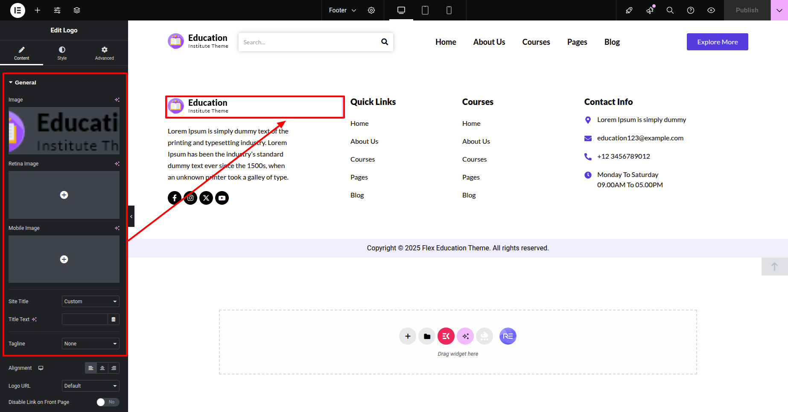Screen dimensions: 788x412
Task: Click the Publish button
Action: tap(747, 10)
